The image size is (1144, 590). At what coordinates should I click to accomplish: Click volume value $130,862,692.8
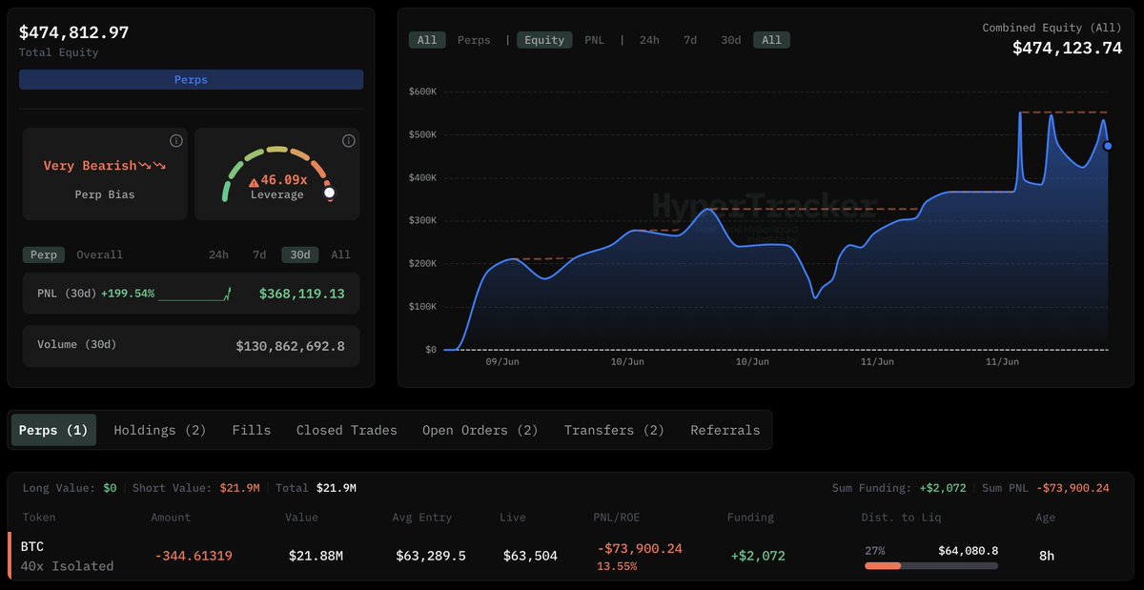(x=291, y=346)
